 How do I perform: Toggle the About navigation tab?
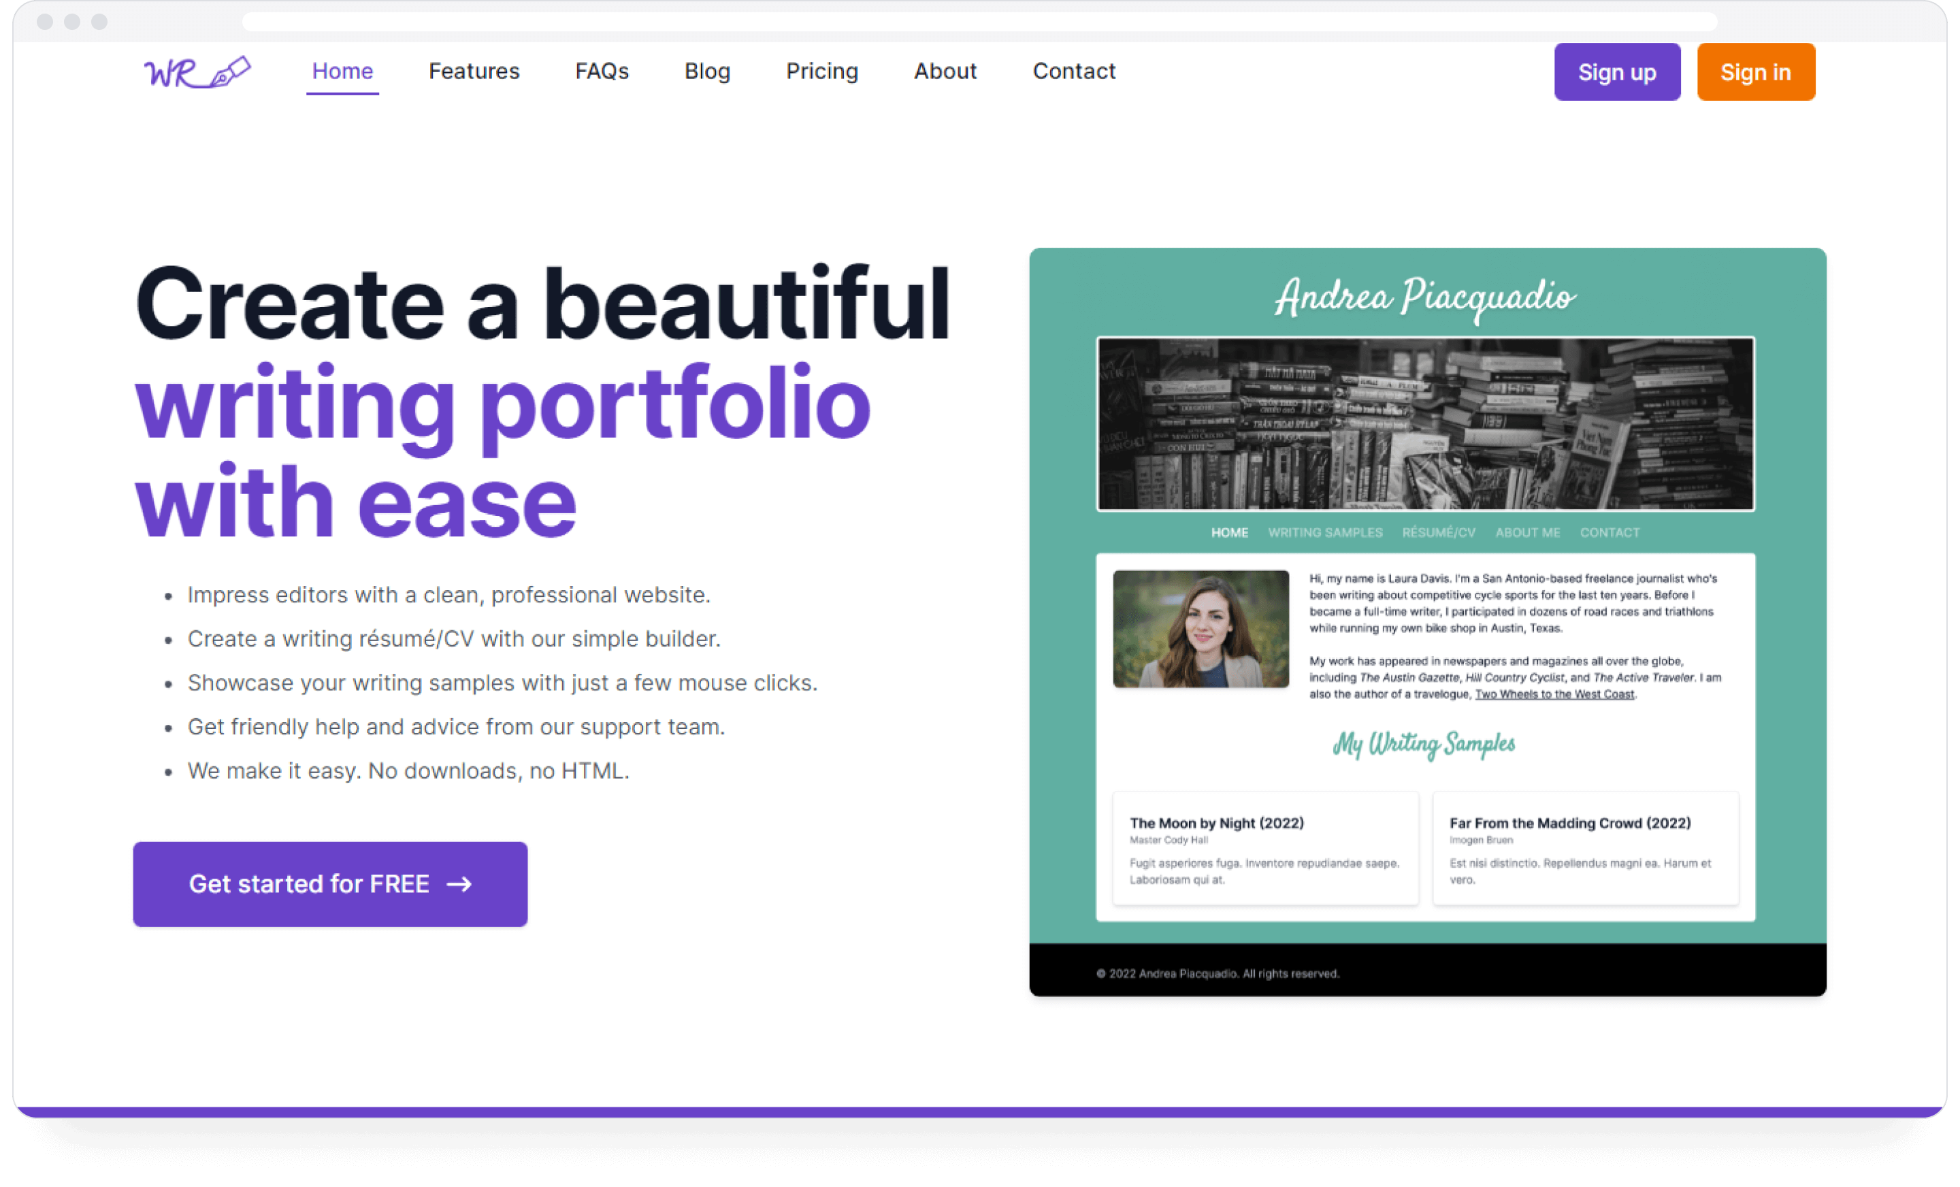(x=945, y=71)
